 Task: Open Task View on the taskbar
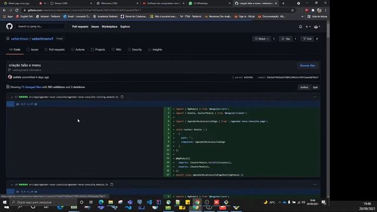tap(91, 203)
